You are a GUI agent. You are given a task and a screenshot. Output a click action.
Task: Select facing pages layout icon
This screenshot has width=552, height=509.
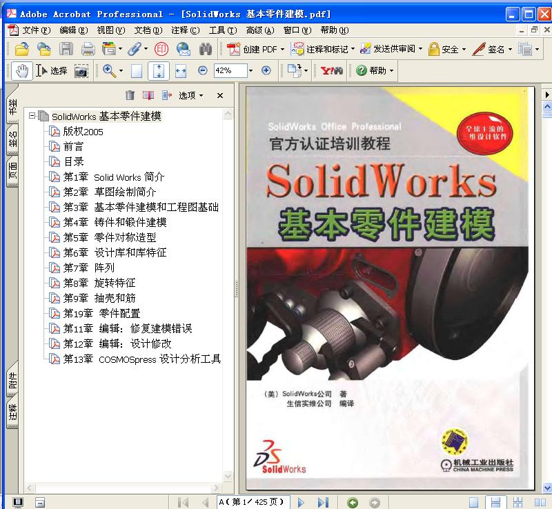tap(540, 502)
